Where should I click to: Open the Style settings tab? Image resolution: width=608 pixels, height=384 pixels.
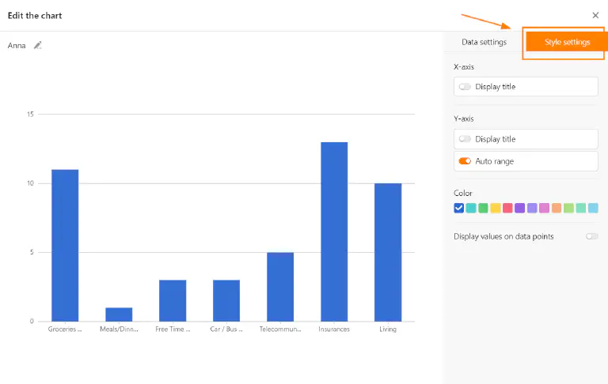coord(567,42)
